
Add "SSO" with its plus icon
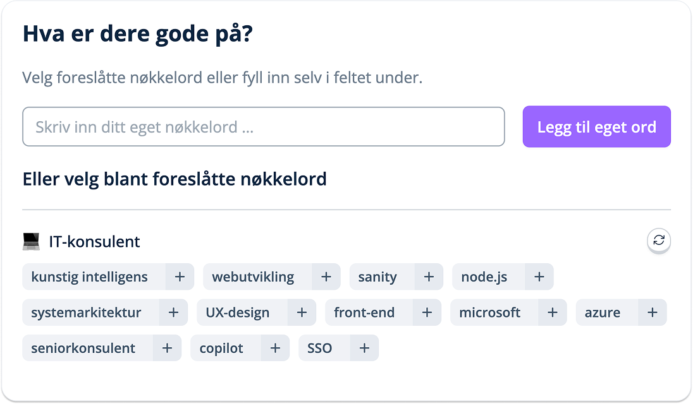pyautogui.click(x=364, y=348)
